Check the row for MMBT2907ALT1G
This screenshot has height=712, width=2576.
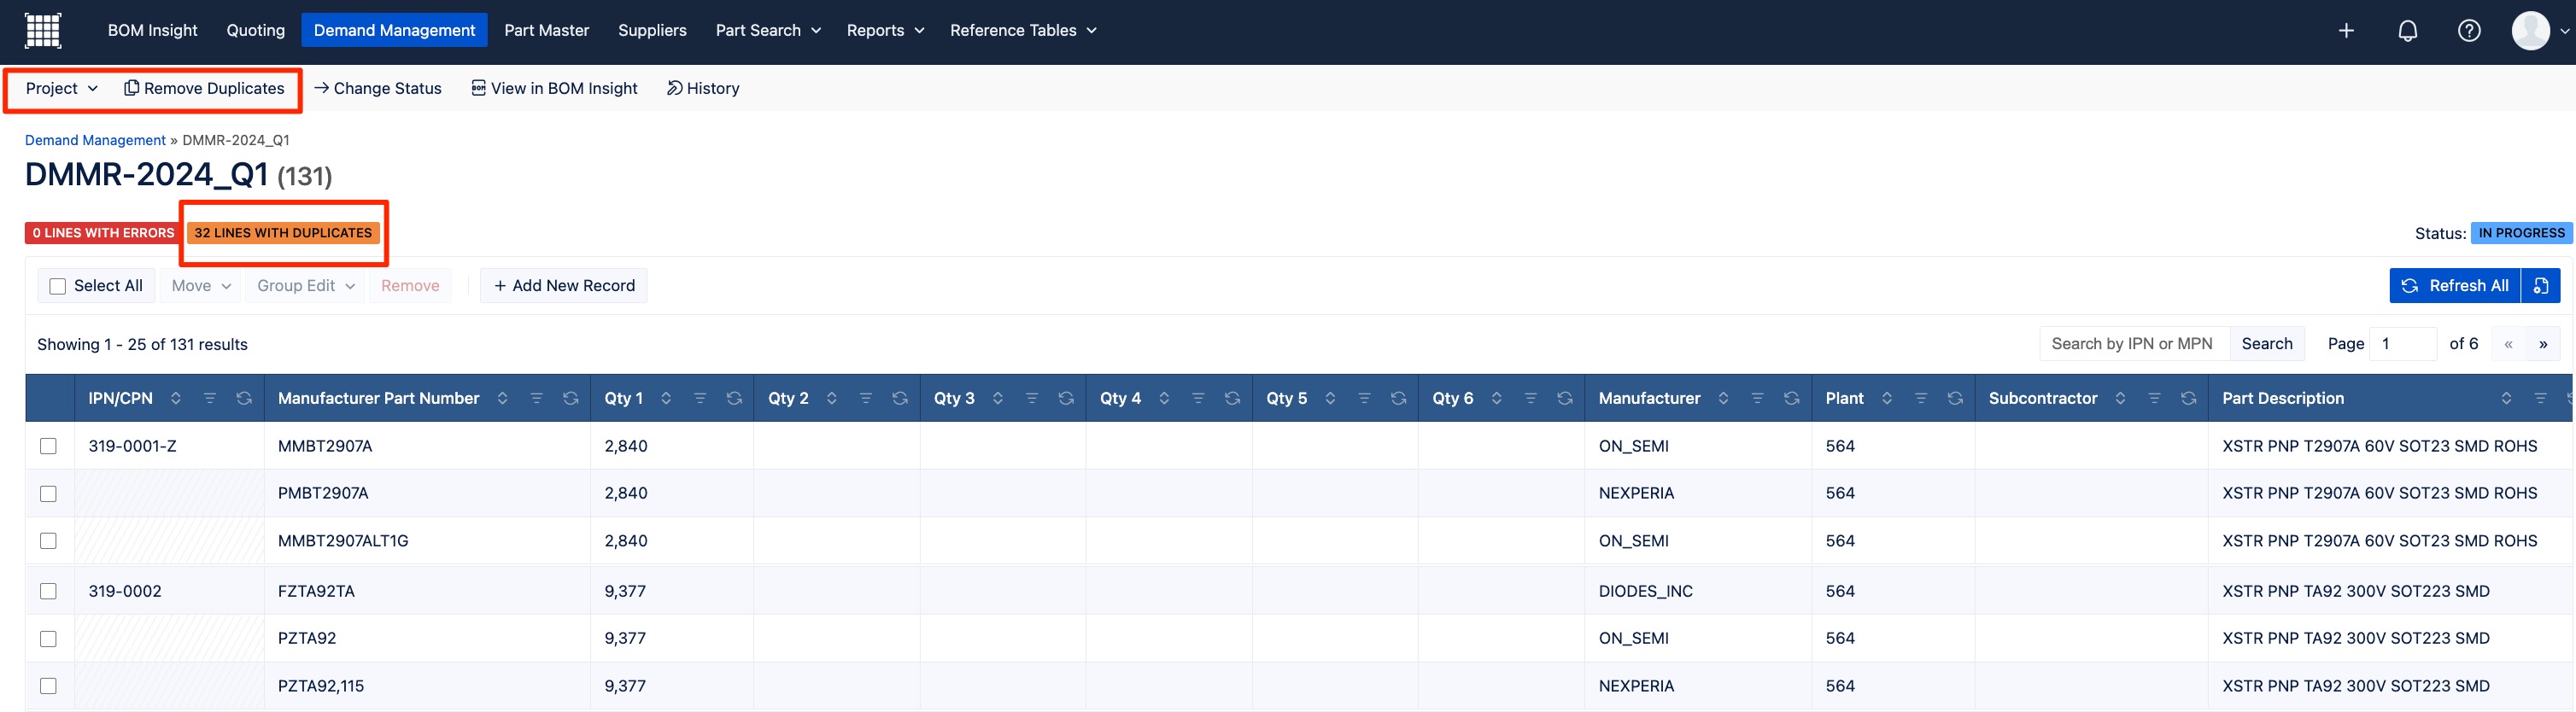[x=48, y=541]
